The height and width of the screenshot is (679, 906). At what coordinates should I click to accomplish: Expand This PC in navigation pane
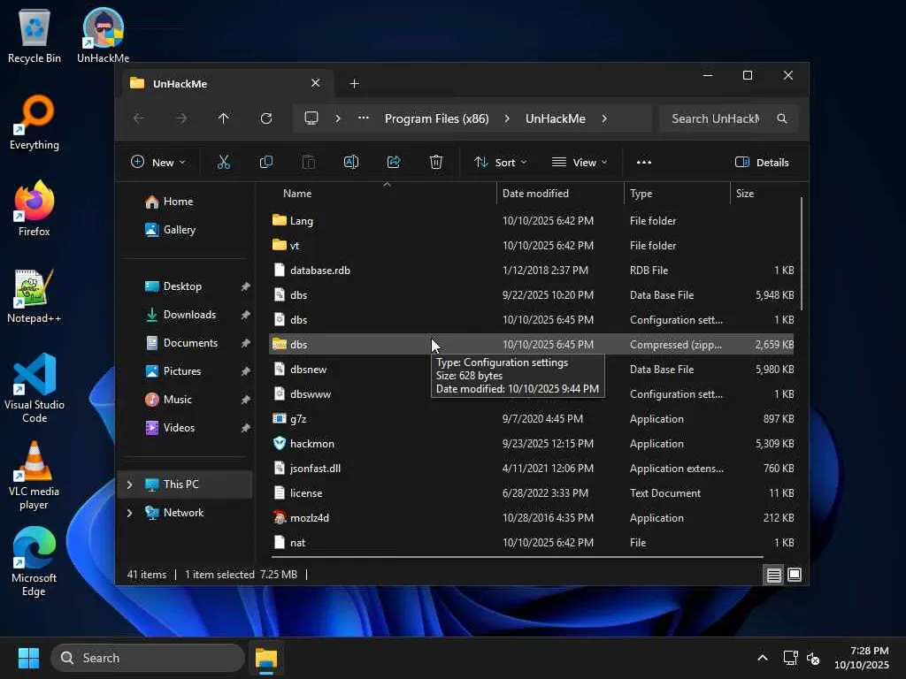(129, 484)
